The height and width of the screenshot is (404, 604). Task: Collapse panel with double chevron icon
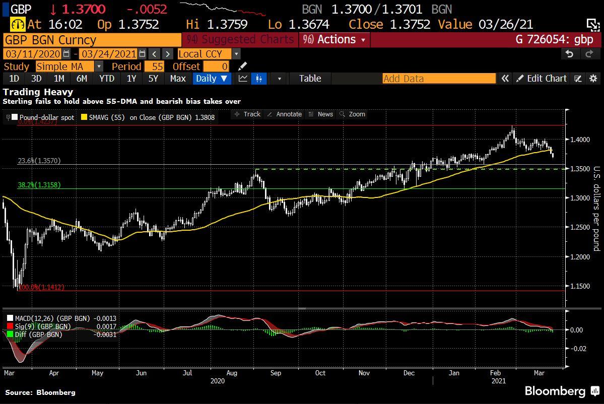(505, 79)
